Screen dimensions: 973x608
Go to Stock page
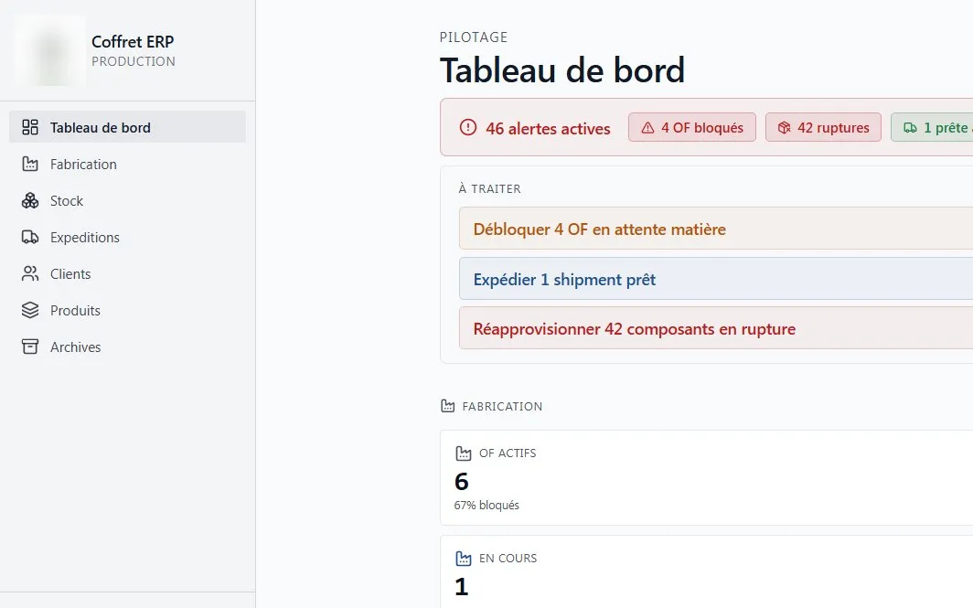pyautogui.click(x=127, y=200)
